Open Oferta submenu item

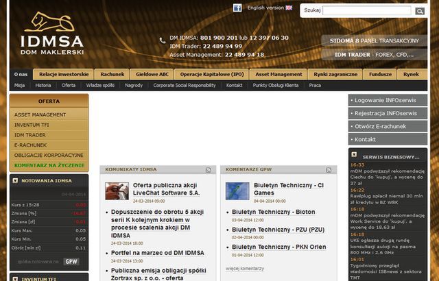click(x=69, y=85)
